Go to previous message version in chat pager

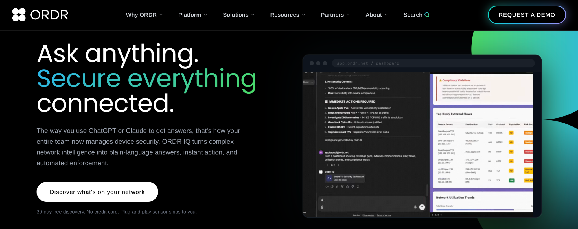click(x=327, y=165)
